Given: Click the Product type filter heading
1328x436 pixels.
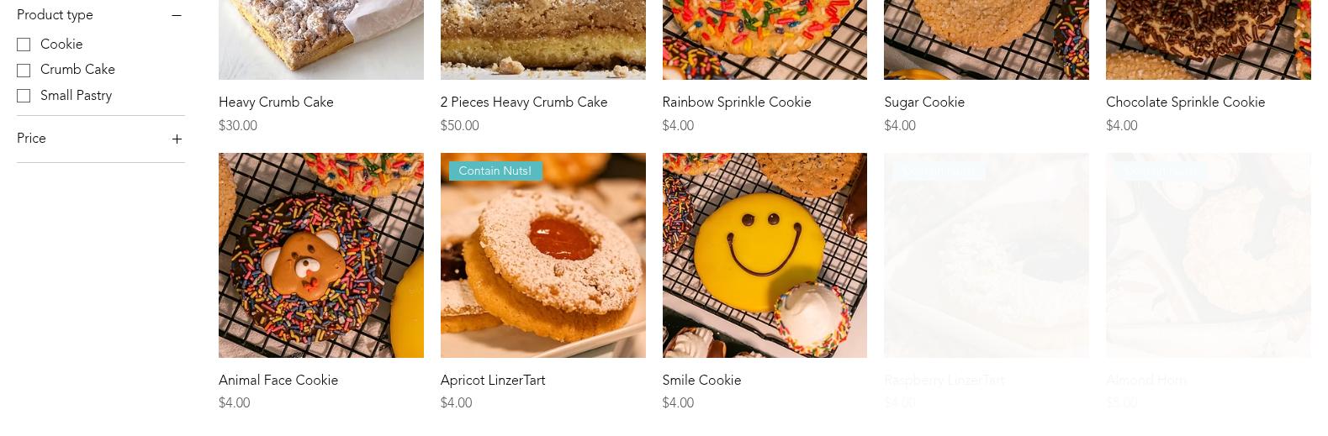Looking at the screenshot, I should tap(55, 15).
